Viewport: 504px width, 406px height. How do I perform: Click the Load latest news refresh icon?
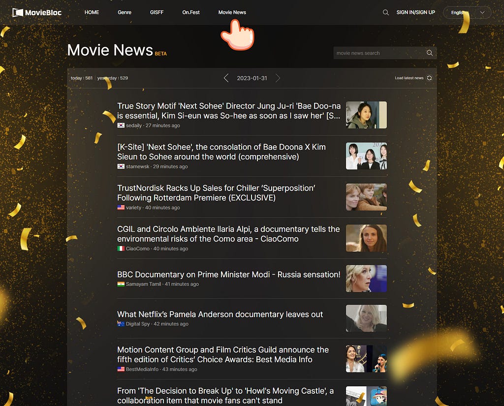tap(429, 78)
